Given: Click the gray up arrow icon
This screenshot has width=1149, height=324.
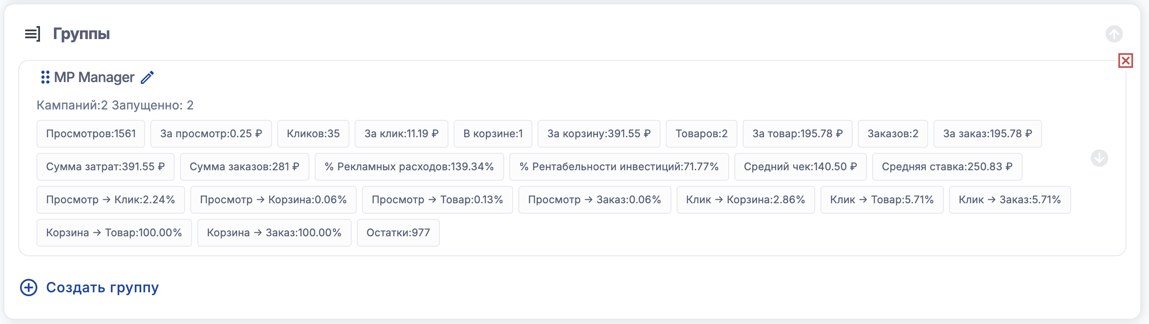Looking at the screenshot, I should pyautogui.click(x=1114, y=34).
